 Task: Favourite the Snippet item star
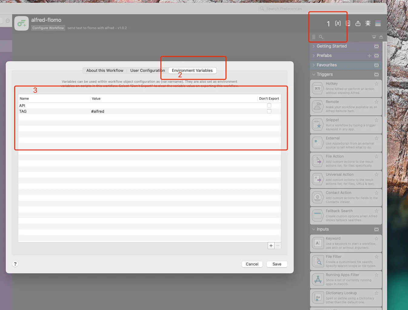pyautogui.click(x=376, y=120)
